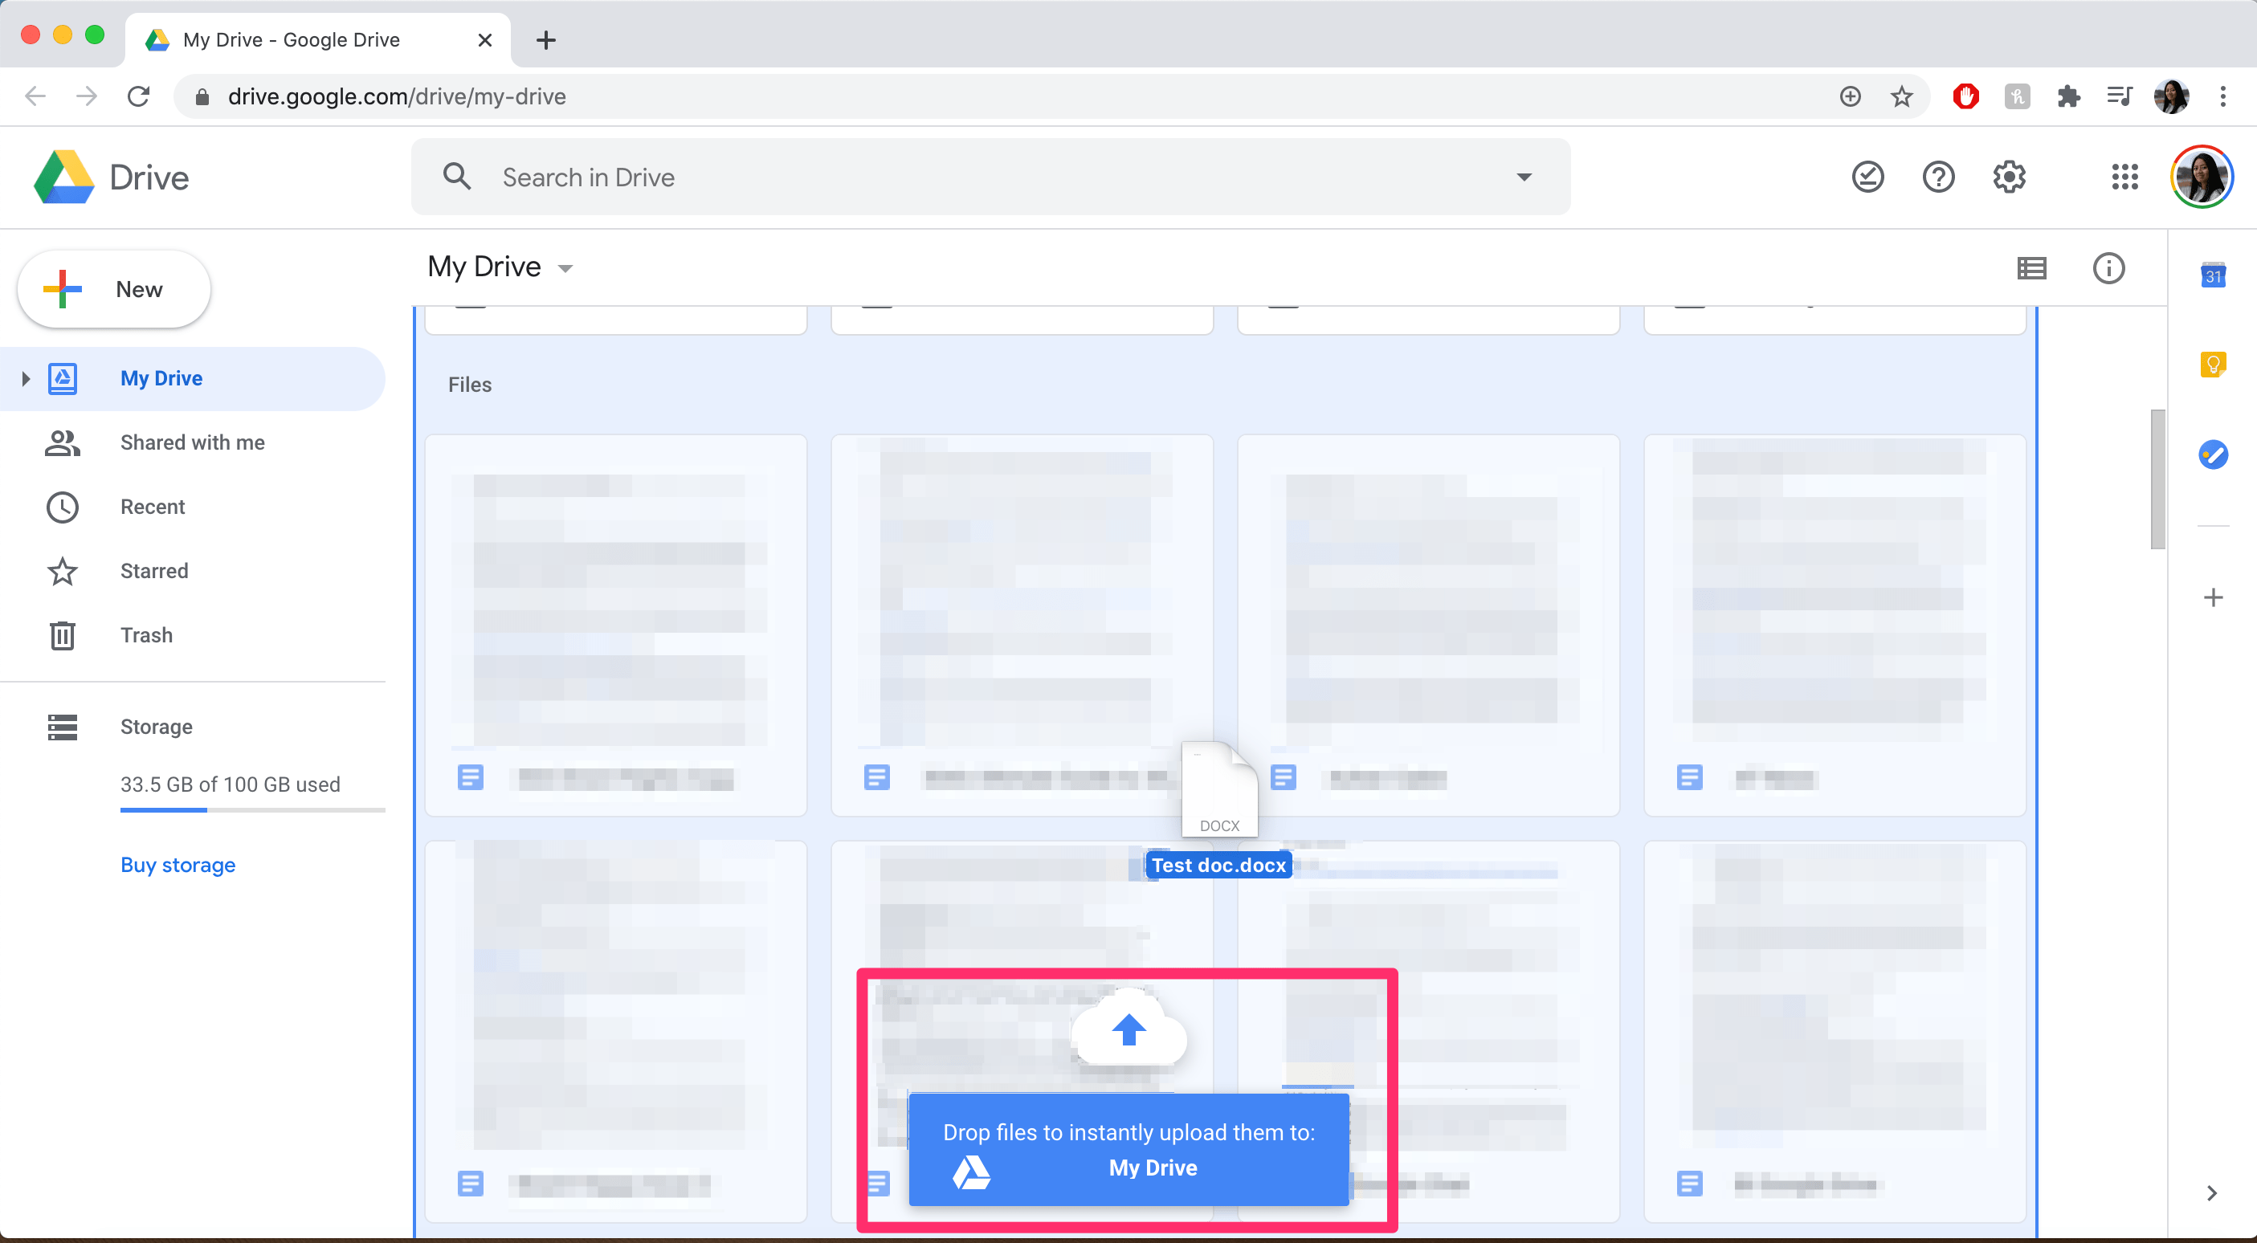Switch to list layout view
Image resolution: width=2257 pixels, height=1243 pixels.
(2031, 268)
